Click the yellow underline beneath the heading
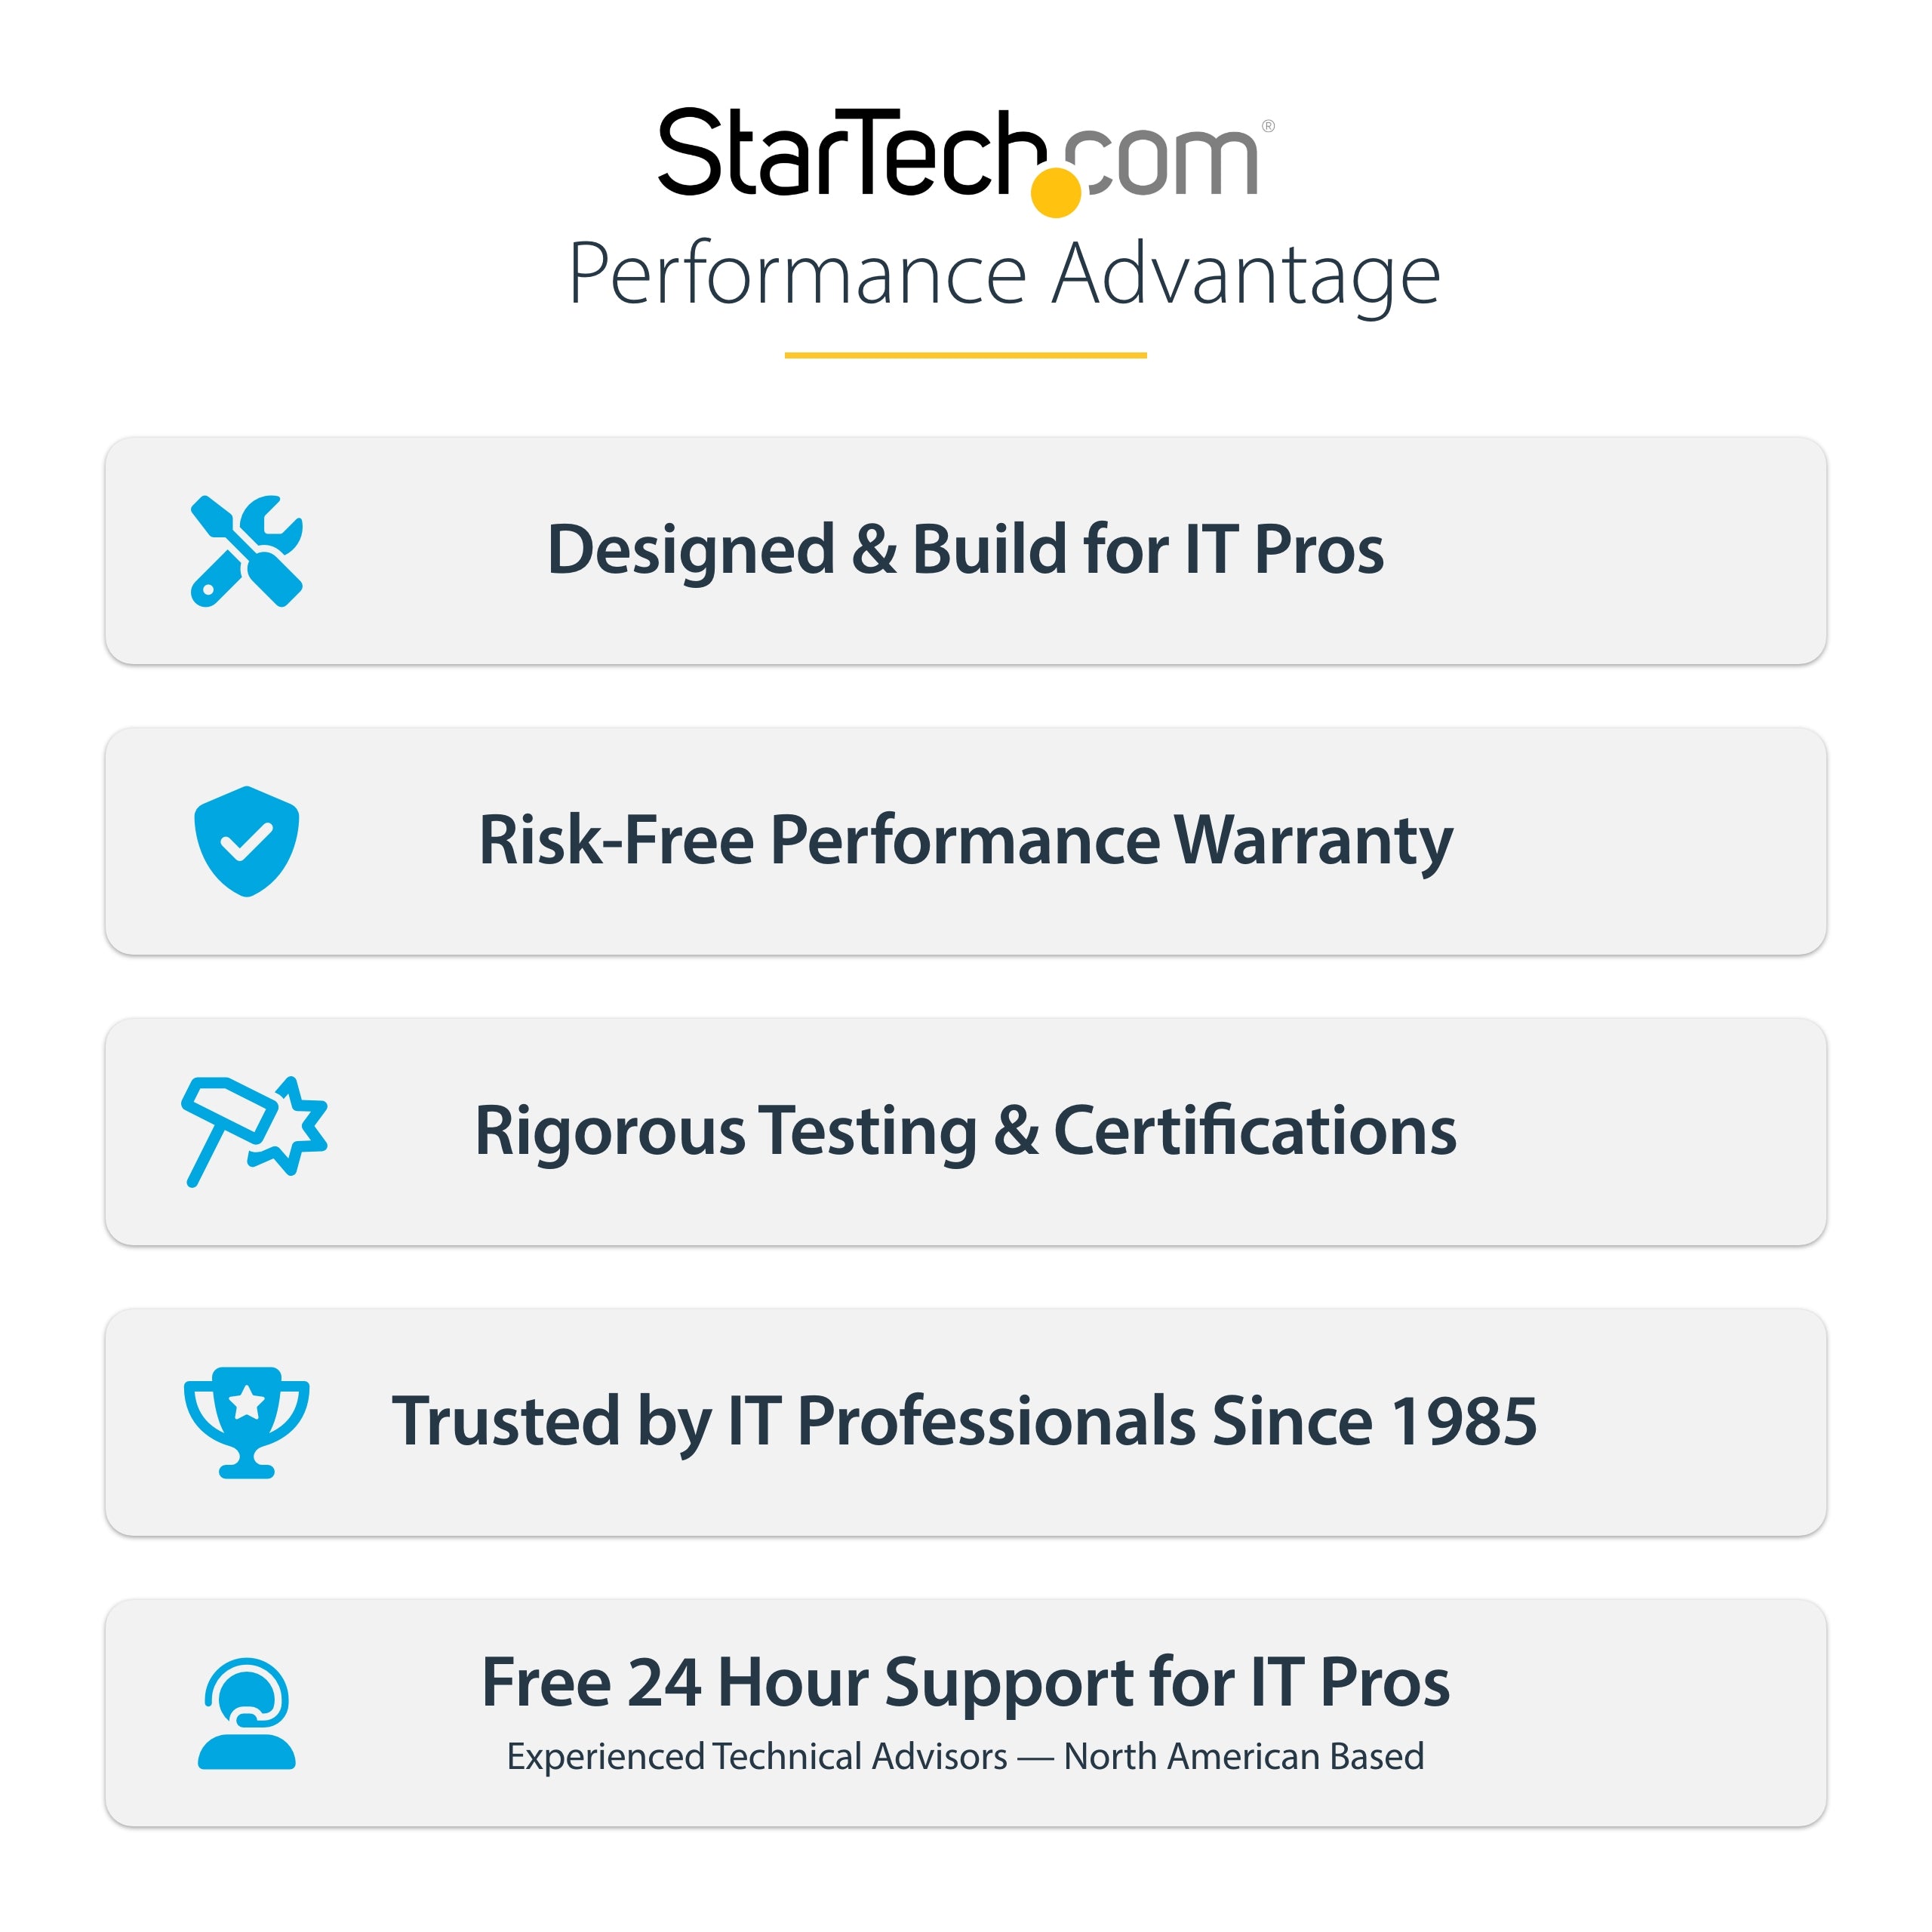The image size is (1932, 1932). coord(965,355)
